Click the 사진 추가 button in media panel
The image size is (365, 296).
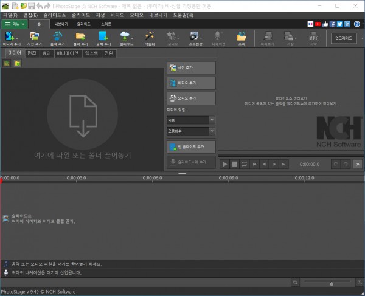tap(191, 67)
